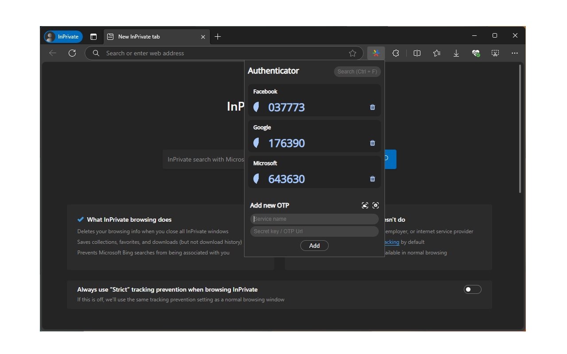Open the tab actions menu

pyautogui.click(x=93, y=37)
